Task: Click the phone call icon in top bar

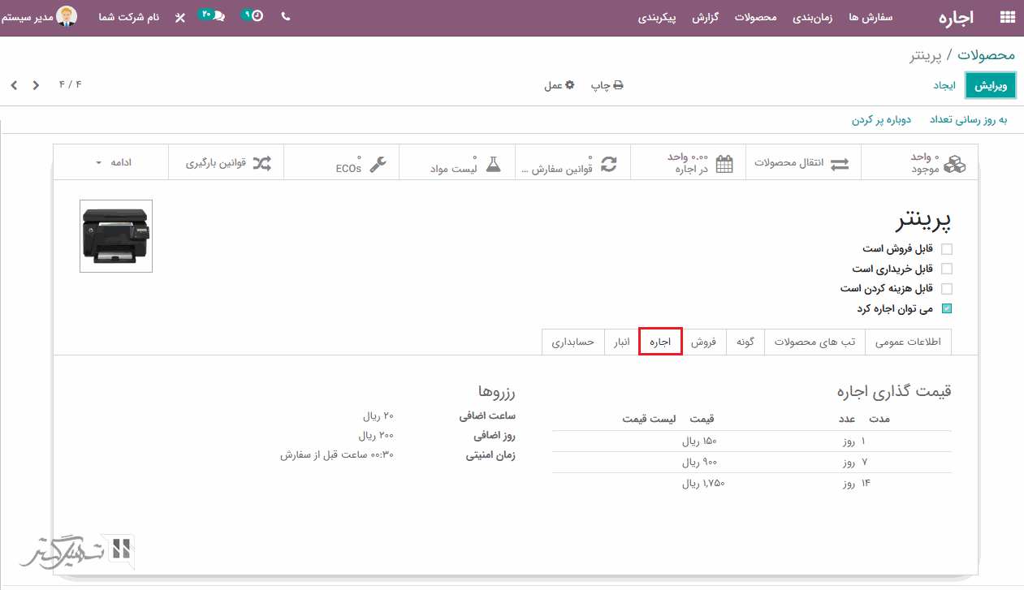Action: pyautogui.click(x=286, y=16)
